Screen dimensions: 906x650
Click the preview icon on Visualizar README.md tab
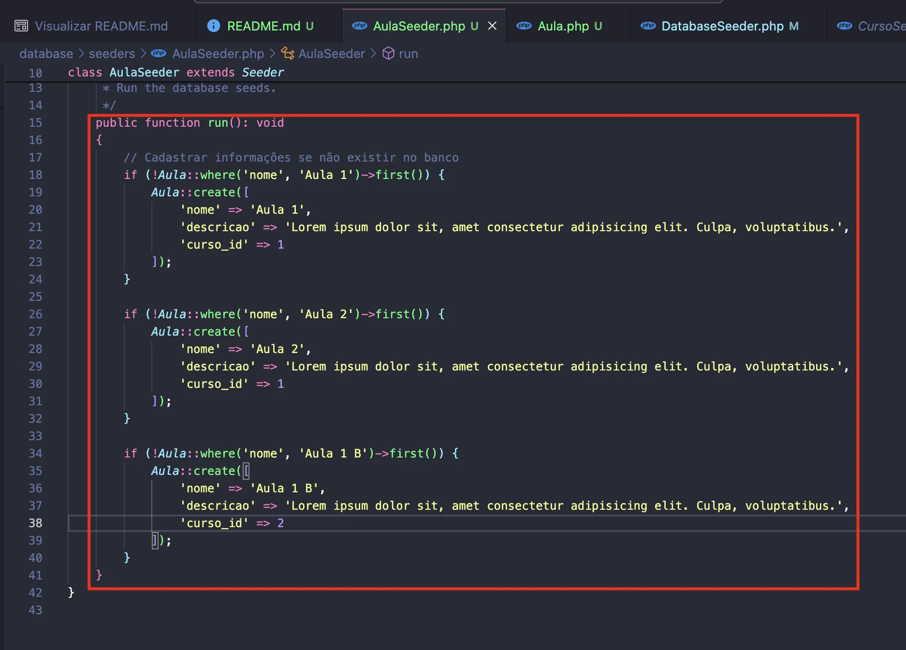click(x=21, y=26)
